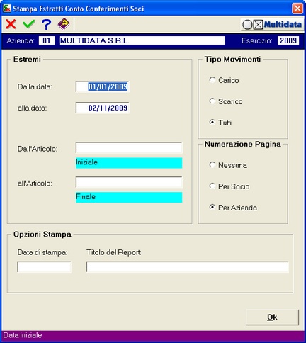Click the green checkmark confirm icon

pos(29,24)
